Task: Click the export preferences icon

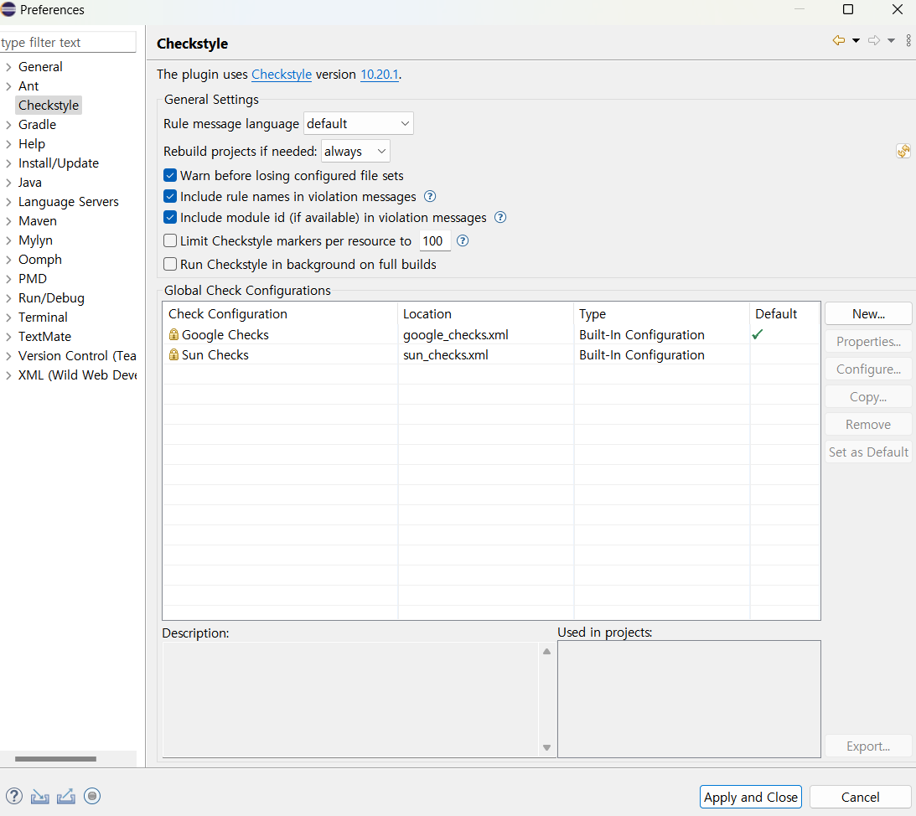Action: pyautogui.click(x=66, y=796)
